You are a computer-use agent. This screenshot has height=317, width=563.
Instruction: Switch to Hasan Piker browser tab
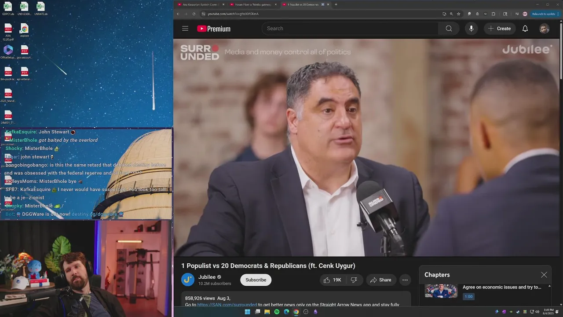pos(253,4)
